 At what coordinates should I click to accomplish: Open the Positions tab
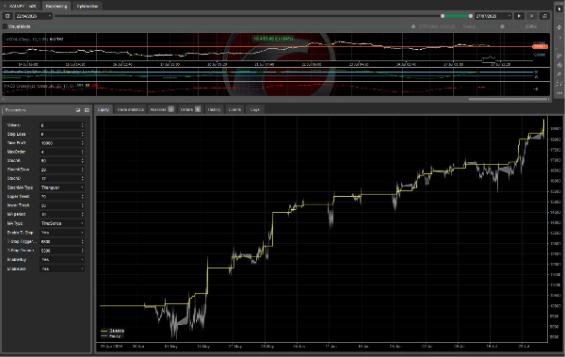(162, 109)
